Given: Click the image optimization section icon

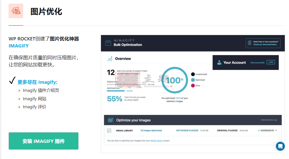Looking at the screenshot, I should point(16,11).
